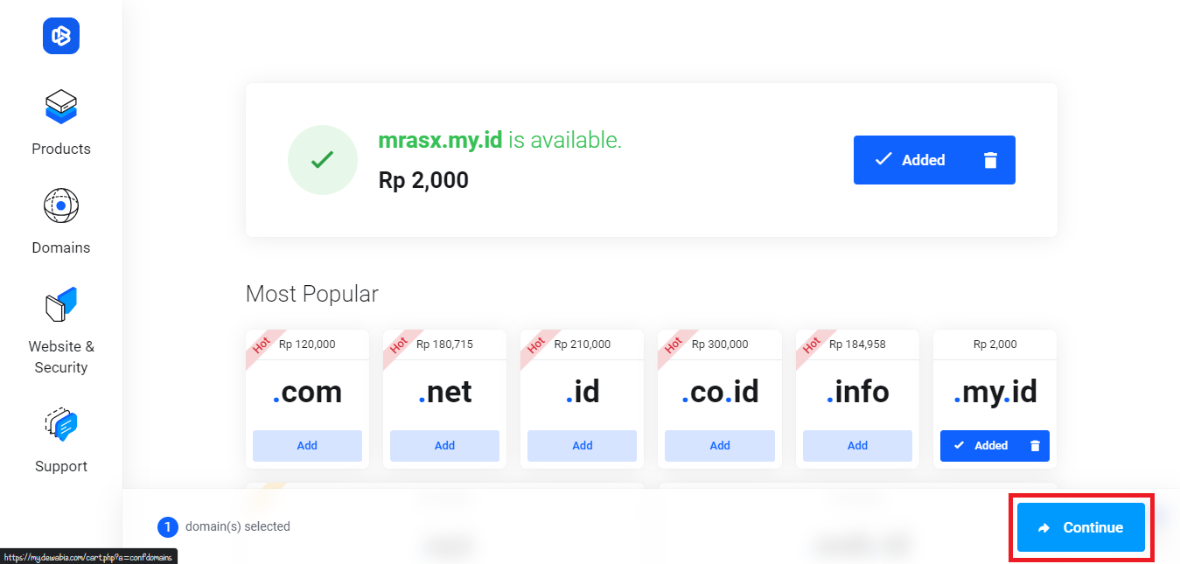1180x564 pixels.
Task: Open the Support chat icon
Action: [61, 424]
